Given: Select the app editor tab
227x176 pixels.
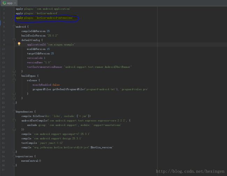Looking at the screenshot, I should coord(9,3).
